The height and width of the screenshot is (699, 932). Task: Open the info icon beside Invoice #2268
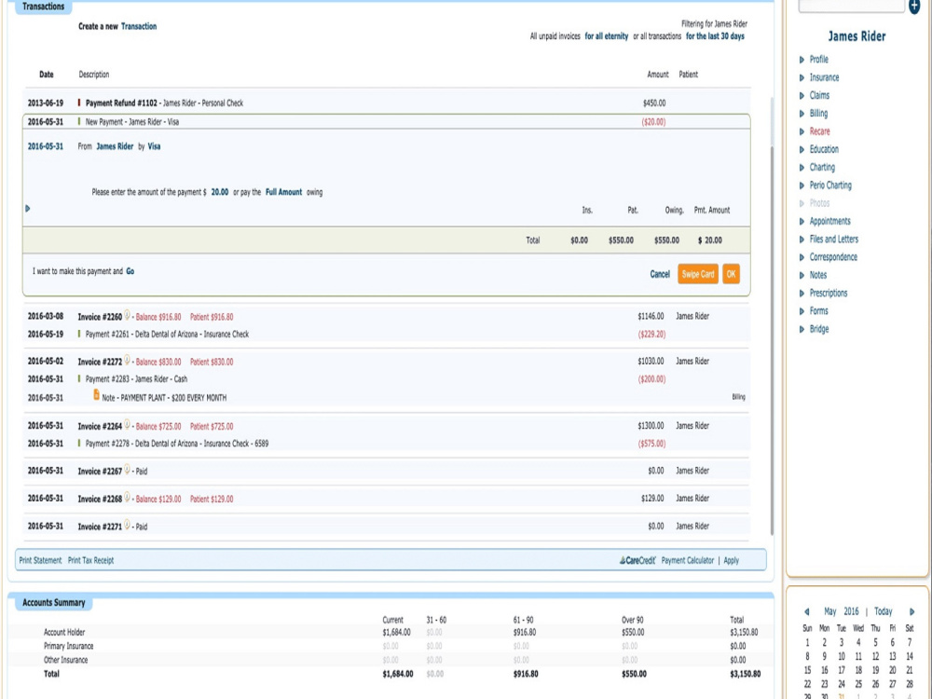(127, 498)
